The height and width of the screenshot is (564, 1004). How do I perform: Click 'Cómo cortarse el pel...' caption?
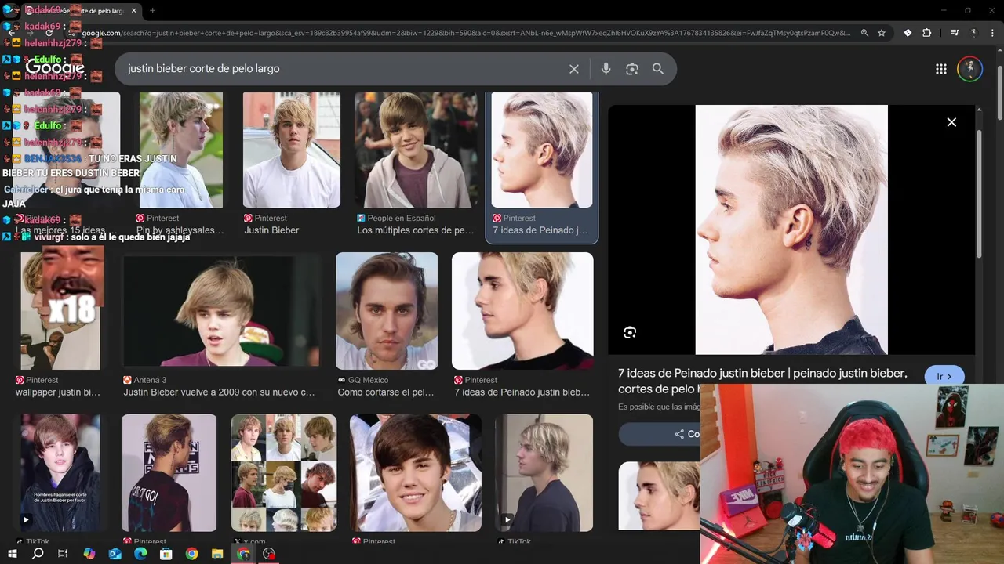pyautogui.click(x=386, y=392)
